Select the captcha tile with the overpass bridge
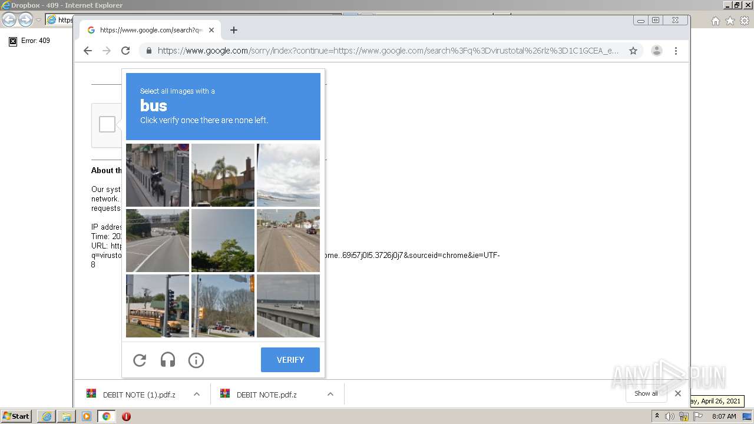 point(158,240)
